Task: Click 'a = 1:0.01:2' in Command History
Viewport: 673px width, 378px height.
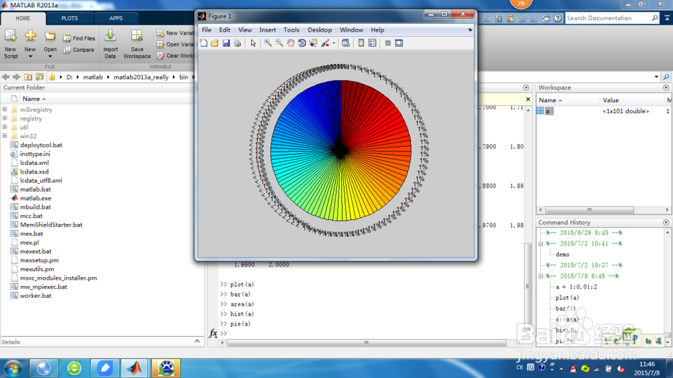Action: 576,287
